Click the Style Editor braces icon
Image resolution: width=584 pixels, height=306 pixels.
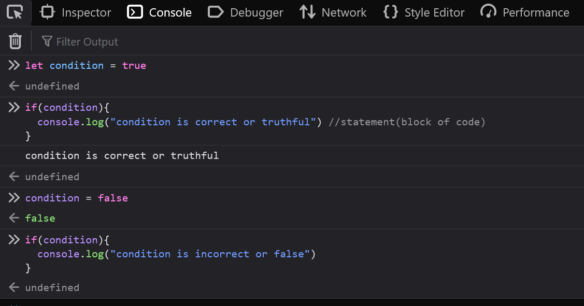[390, 12]
